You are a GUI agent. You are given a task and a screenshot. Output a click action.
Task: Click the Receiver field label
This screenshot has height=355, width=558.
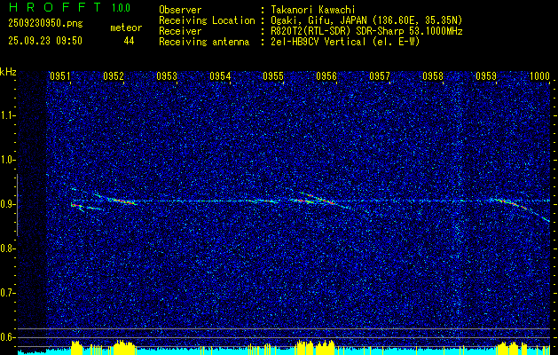180,31
